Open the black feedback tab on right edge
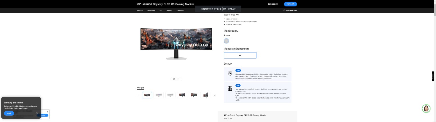436x122 pixels. pyautogui.click(x=433, y=76)
